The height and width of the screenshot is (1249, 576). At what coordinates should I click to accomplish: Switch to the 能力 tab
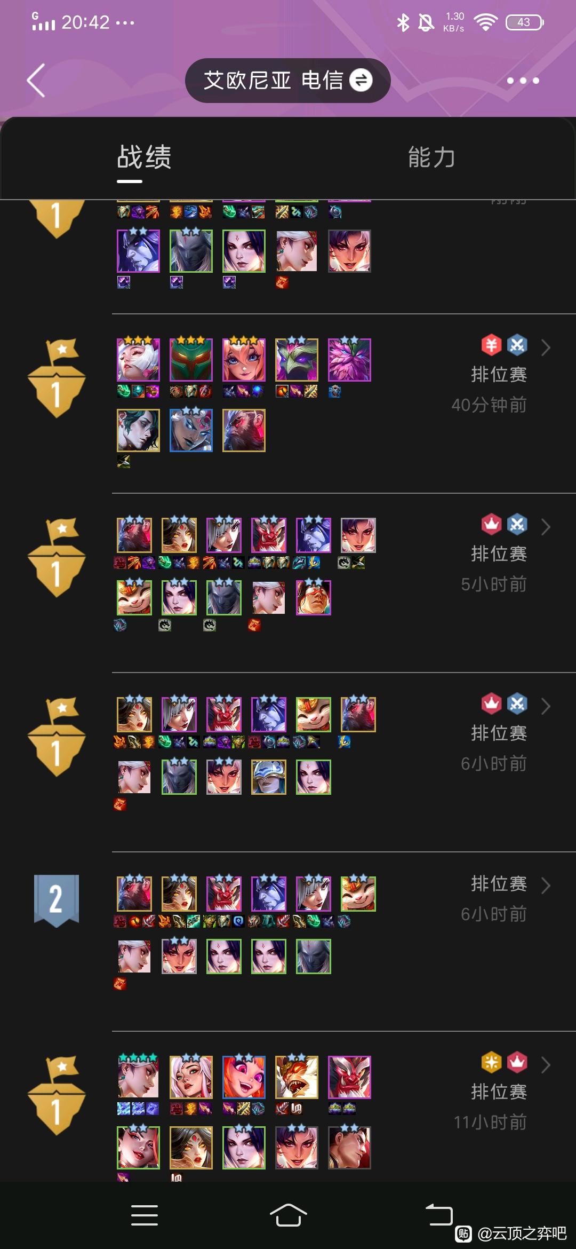click(x=431, y=157)
